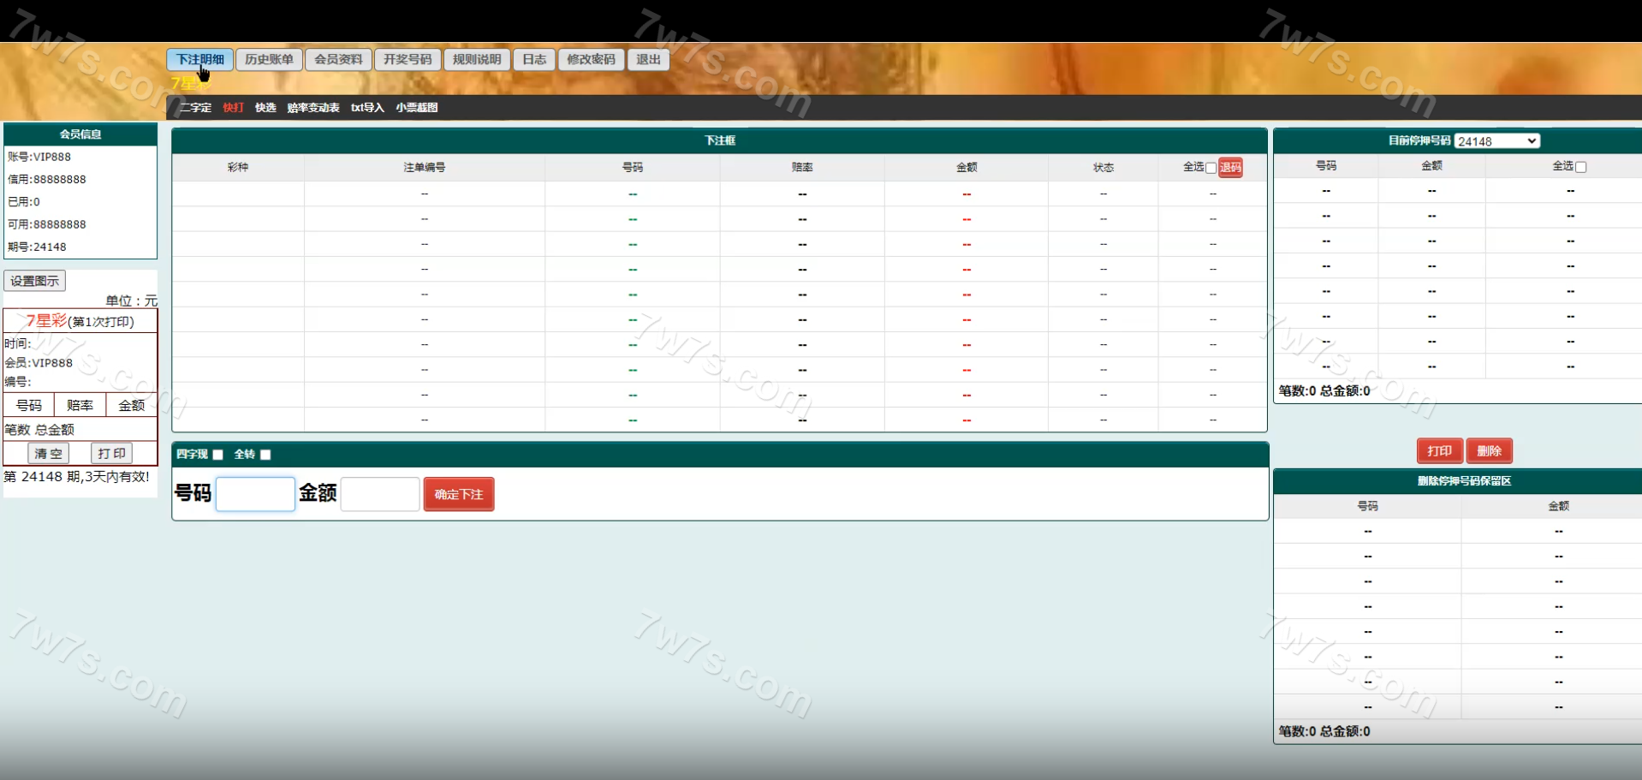Open the txt导入 option
1642x780 pixels.
click(x=367, y=107)
